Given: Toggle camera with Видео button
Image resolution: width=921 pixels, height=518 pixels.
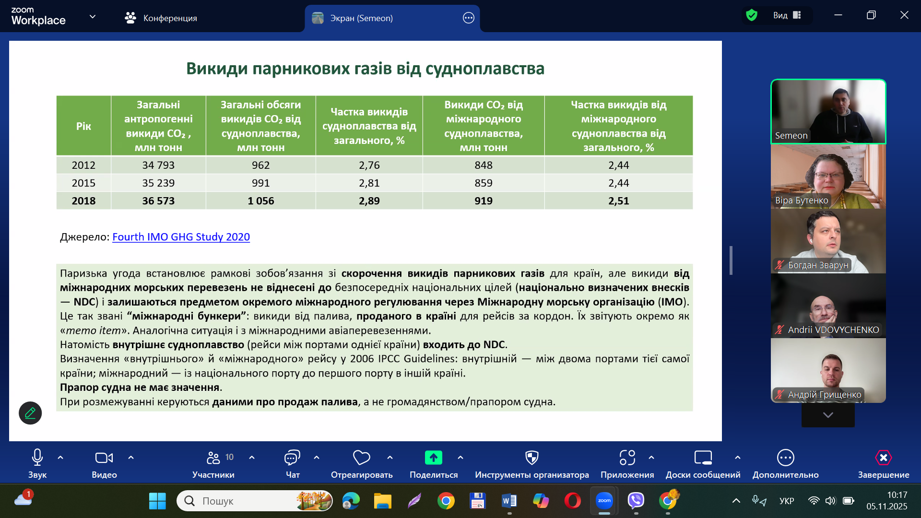Looking at the screenshot, I should (104, 458).
